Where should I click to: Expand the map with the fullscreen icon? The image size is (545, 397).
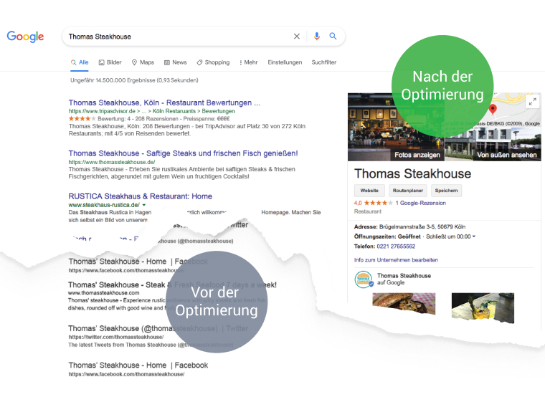tap(532, 102)
